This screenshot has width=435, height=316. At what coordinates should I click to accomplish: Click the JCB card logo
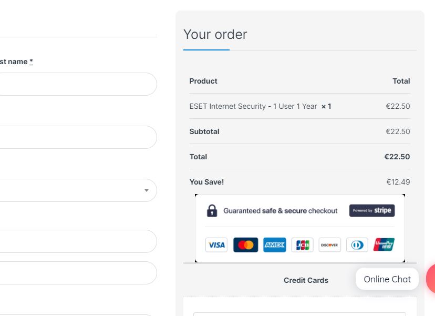point(302,245)
